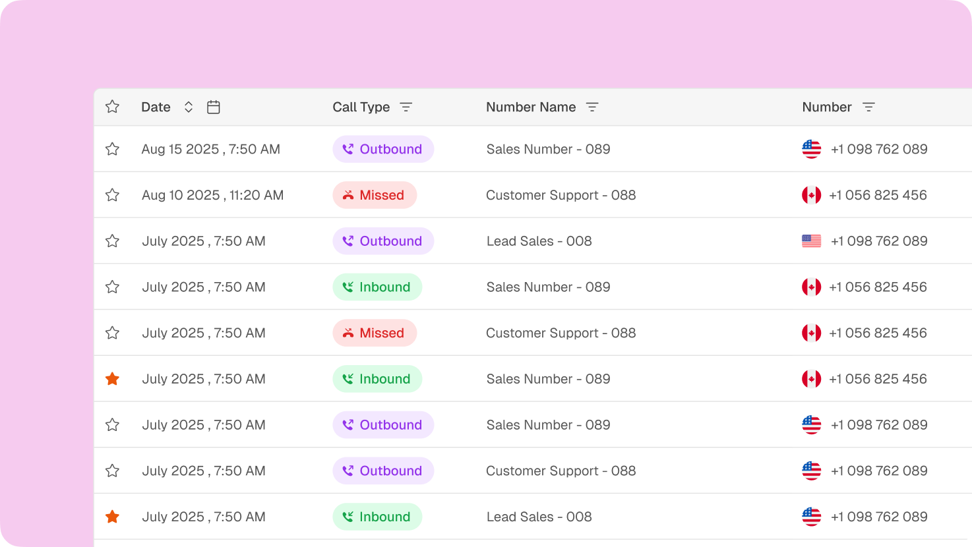
Task: Click Sales Number - 089 in Aug 15 row
Action: tap(548, 149)
